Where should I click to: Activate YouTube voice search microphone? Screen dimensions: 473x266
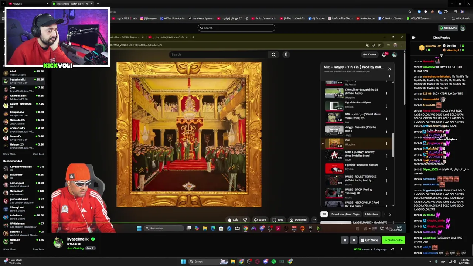(x=286, y=55)
